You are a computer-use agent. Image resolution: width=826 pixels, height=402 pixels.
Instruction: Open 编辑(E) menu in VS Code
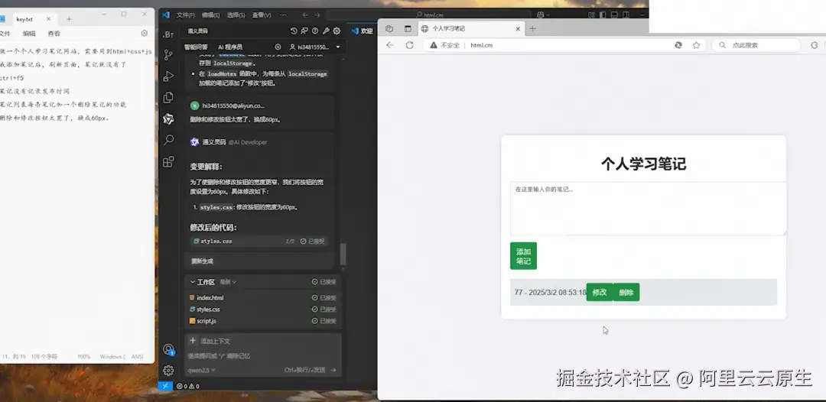click(211, 15)
